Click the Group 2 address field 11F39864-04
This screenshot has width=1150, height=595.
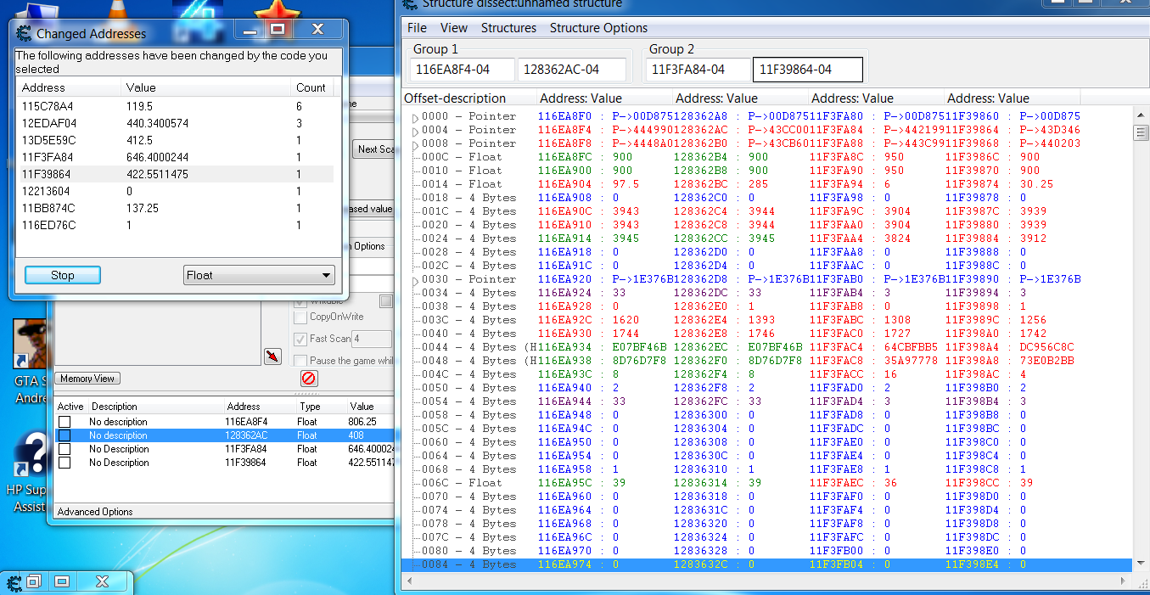pos(807,70)
